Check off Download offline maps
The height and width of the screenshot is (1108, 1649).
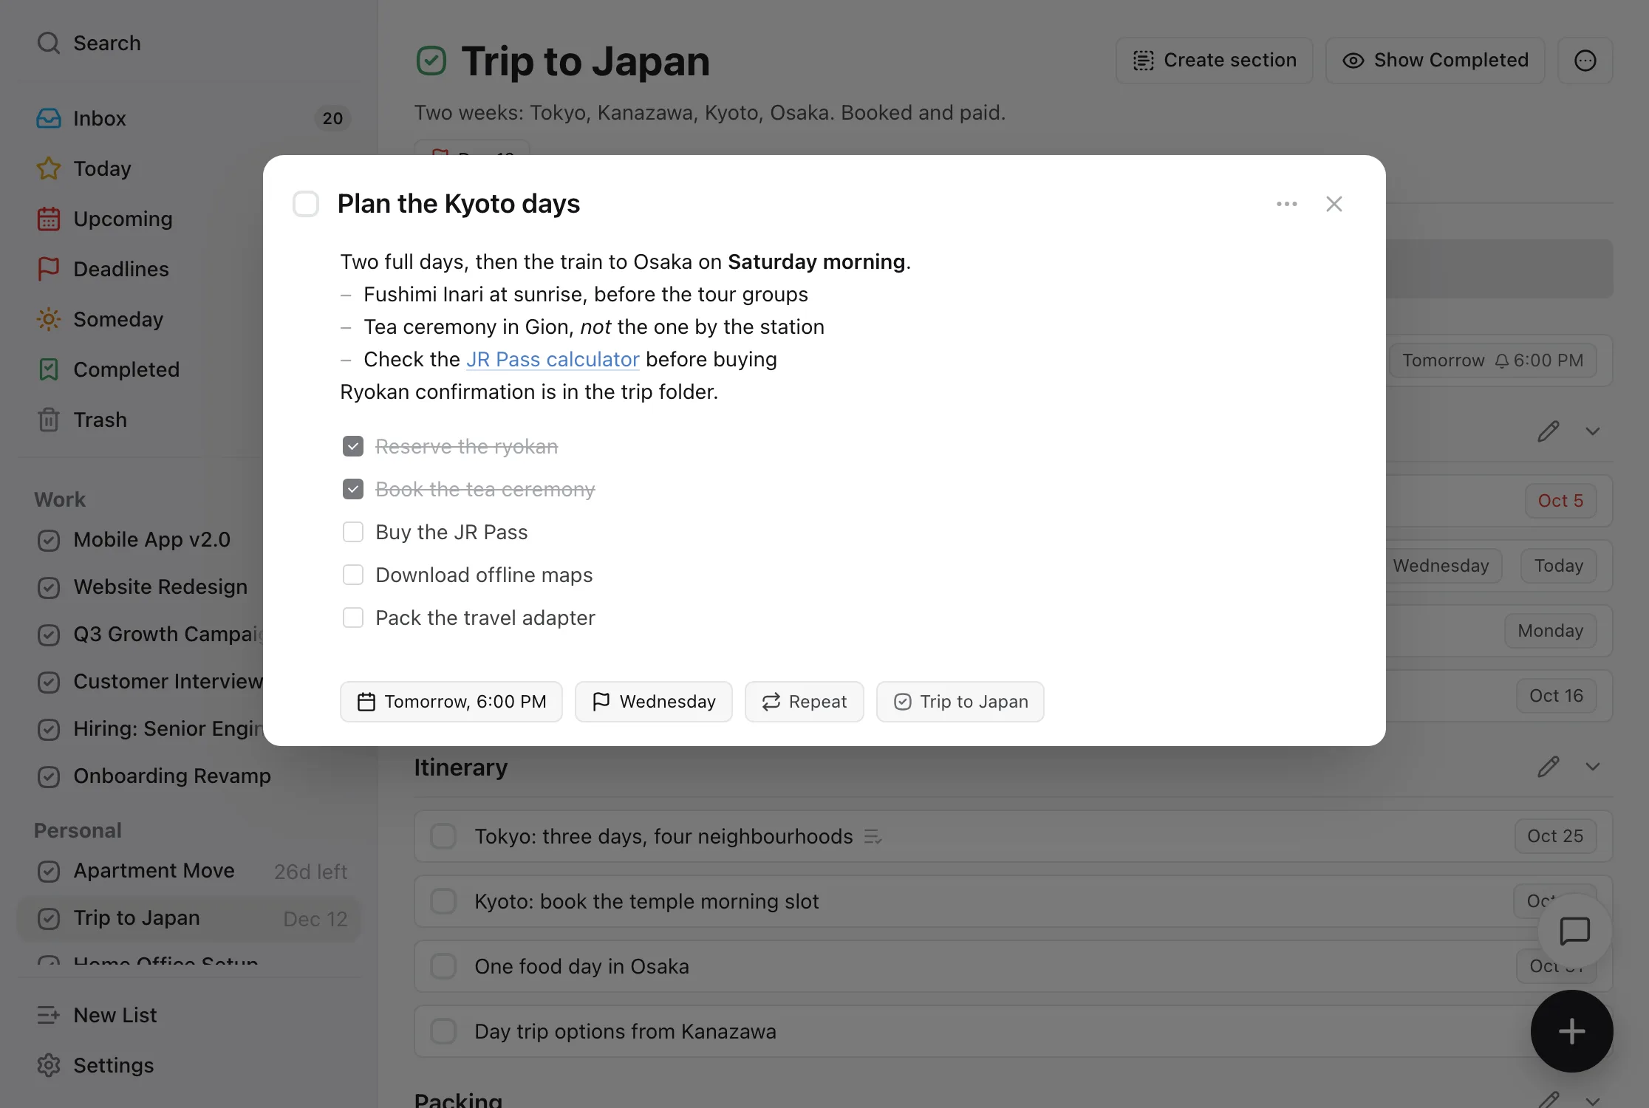pos(353,575)
